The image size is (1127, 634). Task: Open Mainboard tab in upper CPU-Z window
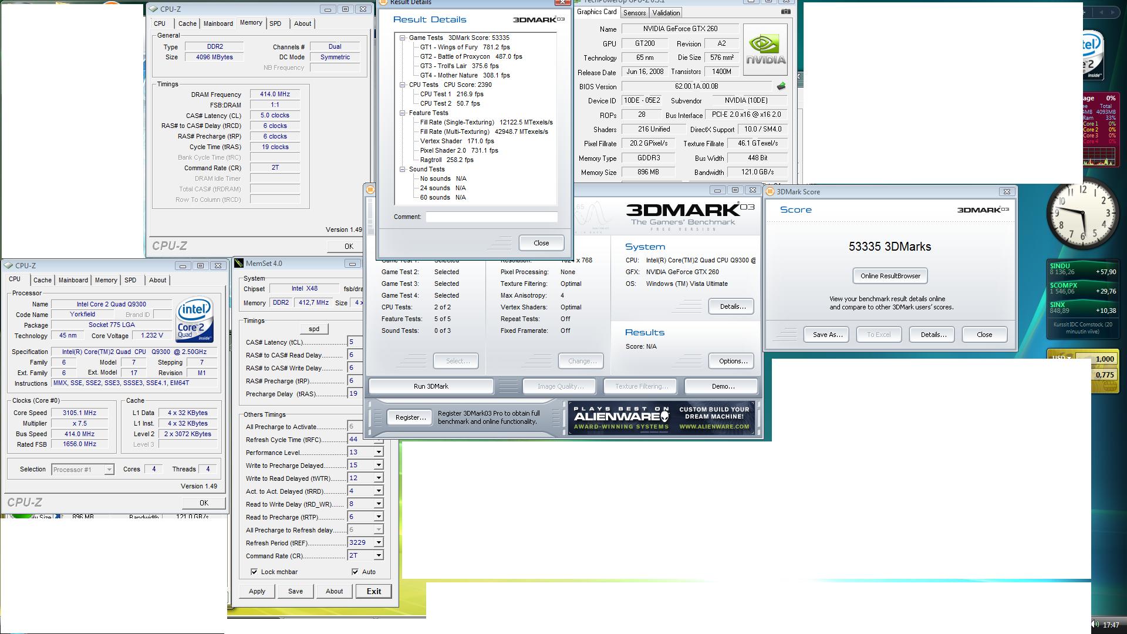pos(218,23)
